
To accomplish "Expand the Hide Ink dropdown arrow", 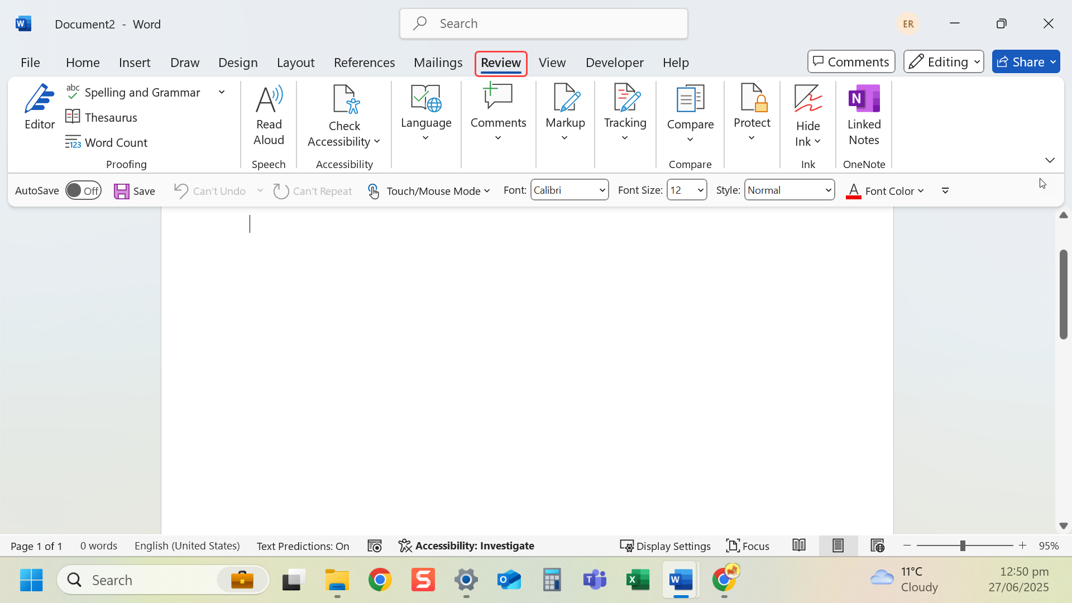I will click(817, 142).
